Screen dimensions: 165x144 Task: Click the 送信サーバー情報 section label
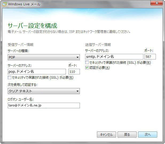click(x=98, y=45)
